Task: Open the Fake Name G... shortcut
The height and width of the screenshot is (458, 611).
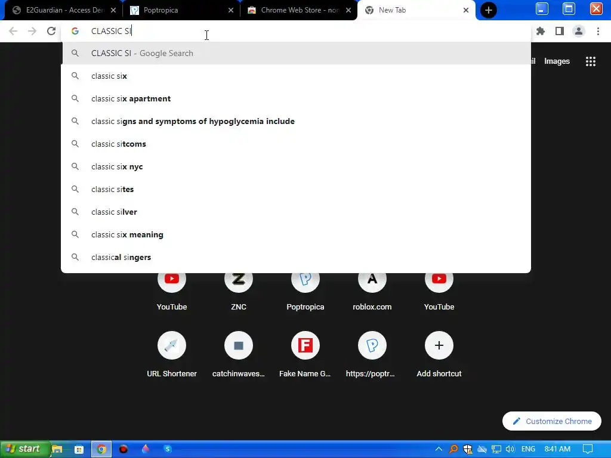Action: 305,354
